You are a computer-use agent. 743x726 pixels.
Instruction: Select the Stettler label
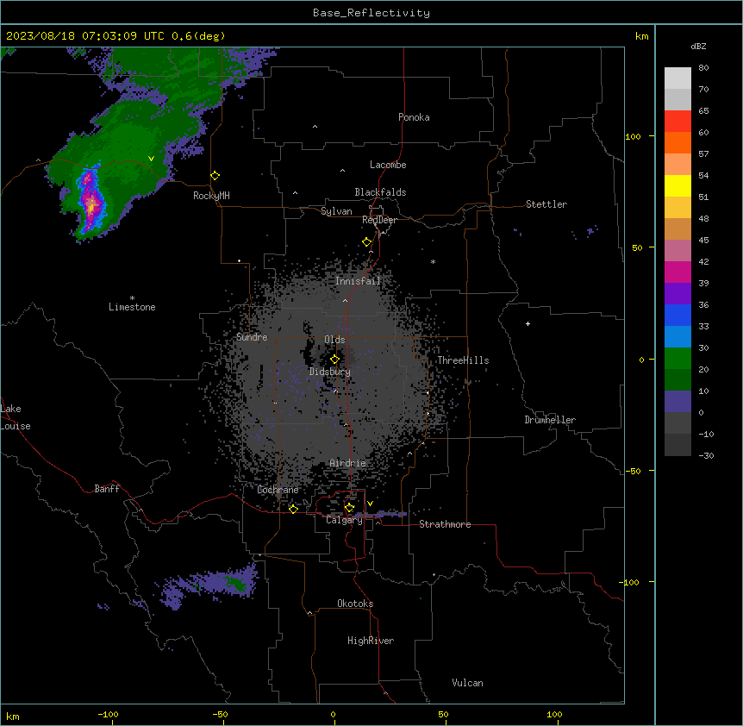(x=546, y=204)
